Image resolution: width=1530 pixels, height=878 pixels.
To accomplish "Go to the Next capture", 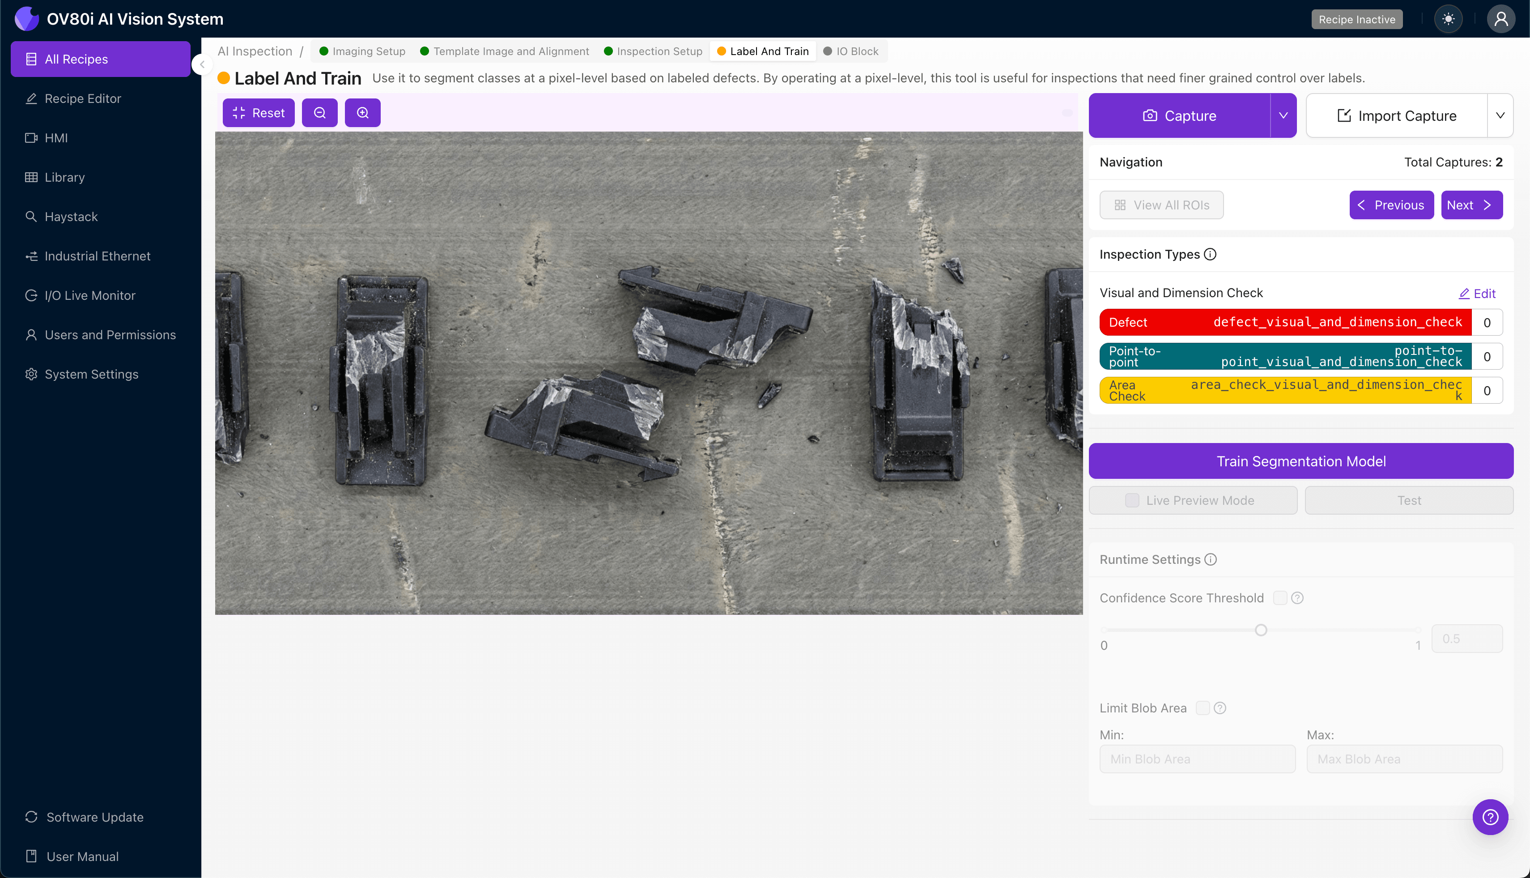I will (x=1471, y=205).
